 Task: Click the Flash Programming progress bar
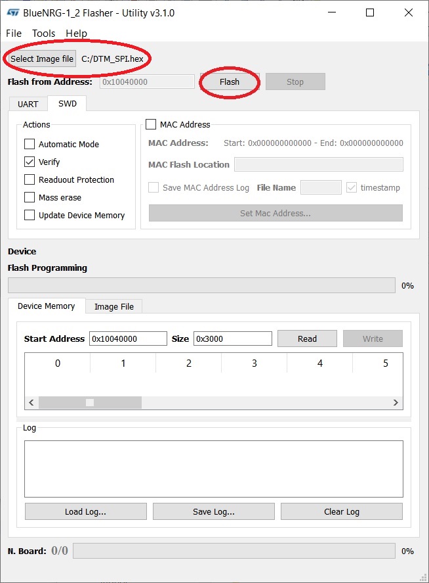[x=201, y=285]
